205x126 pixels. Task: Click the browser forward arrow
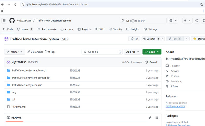[9, 5]
